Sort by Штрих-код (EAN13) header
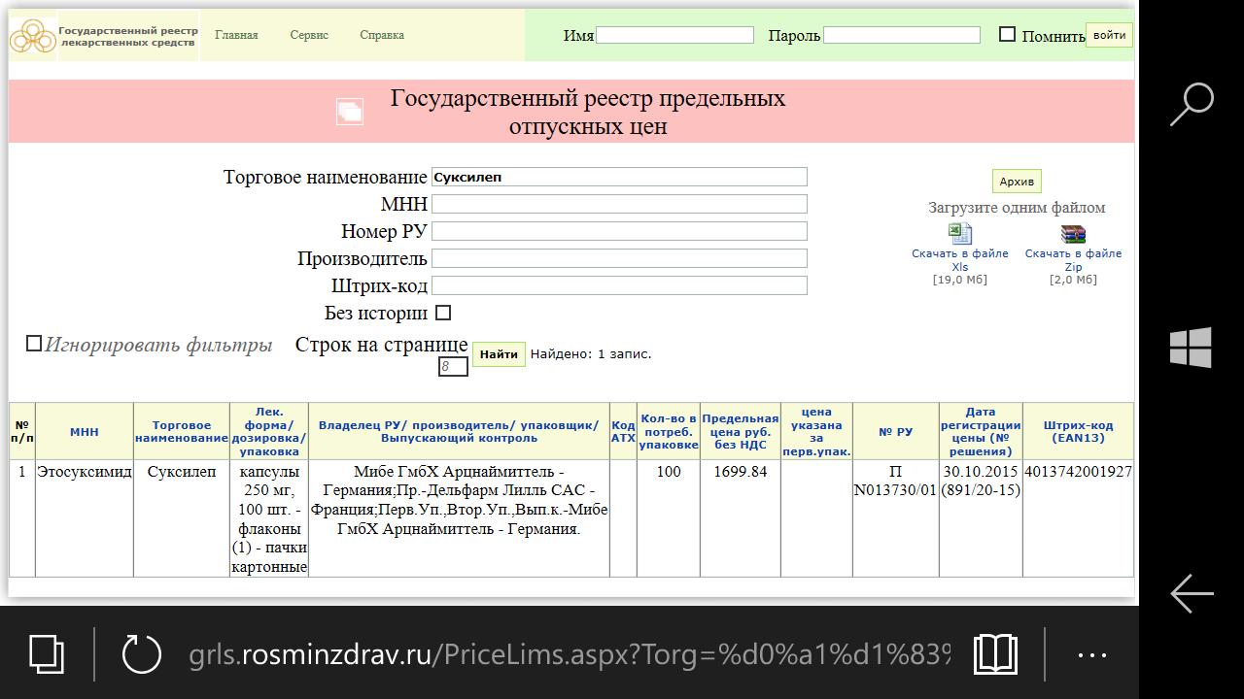The height and width of the screenshot is (699, 1244). (1078, 432)
